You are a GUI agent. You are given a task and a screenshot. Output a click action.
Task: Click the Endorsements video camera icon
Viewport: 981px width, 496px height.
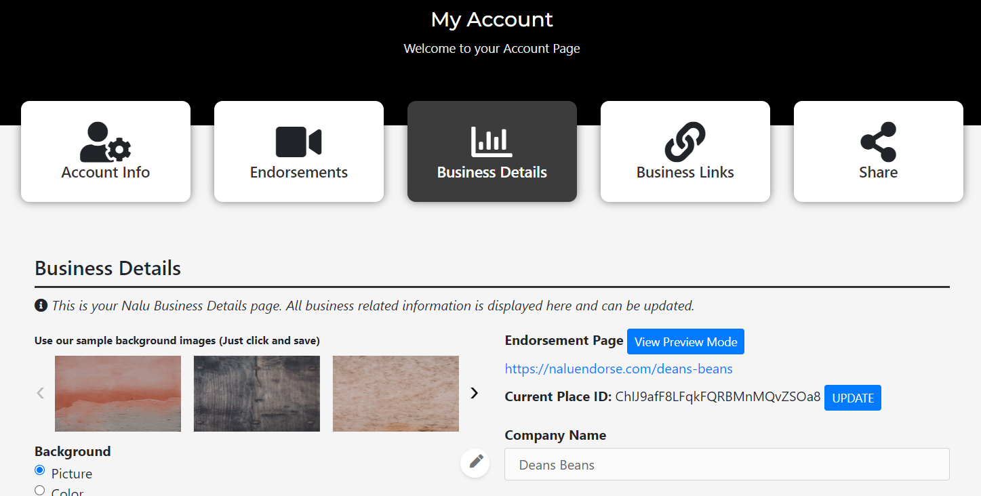point(298,141)
